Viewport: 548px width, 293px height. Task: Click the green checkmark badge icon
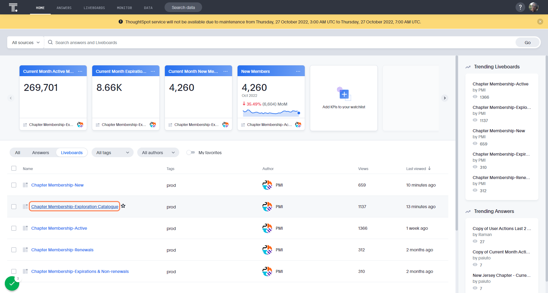pos(12,283)
